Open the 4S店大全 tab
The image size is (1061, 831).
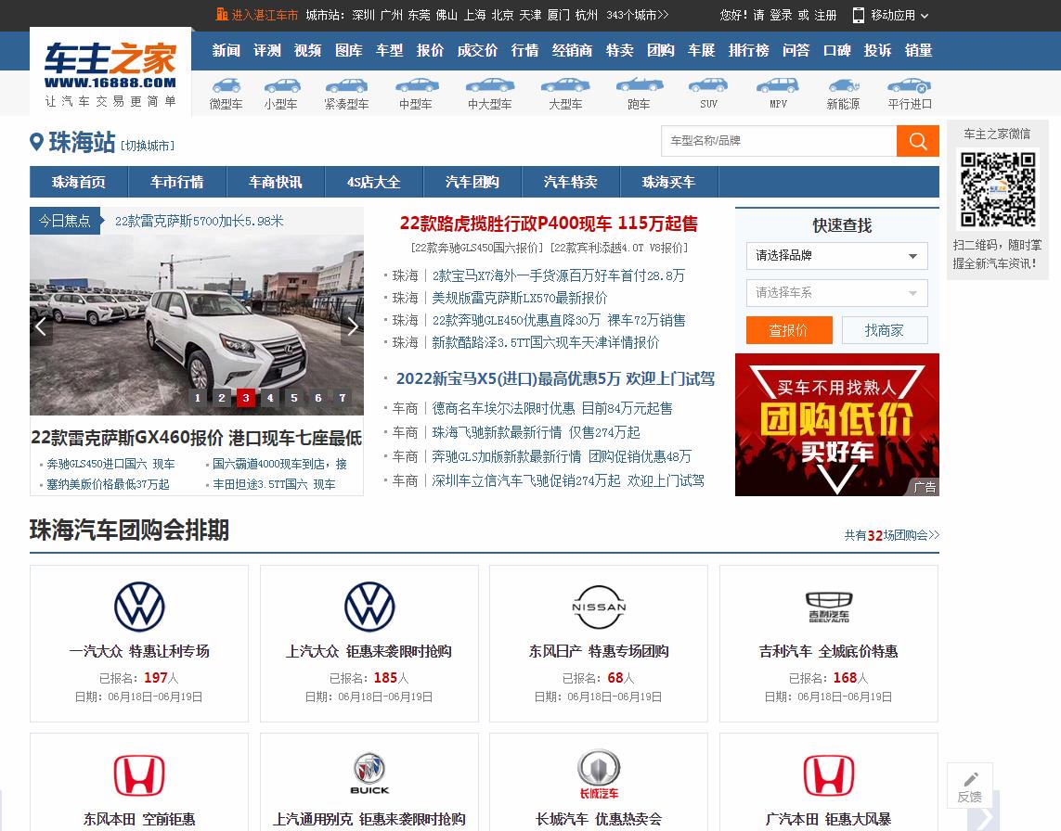pos(373,182)
